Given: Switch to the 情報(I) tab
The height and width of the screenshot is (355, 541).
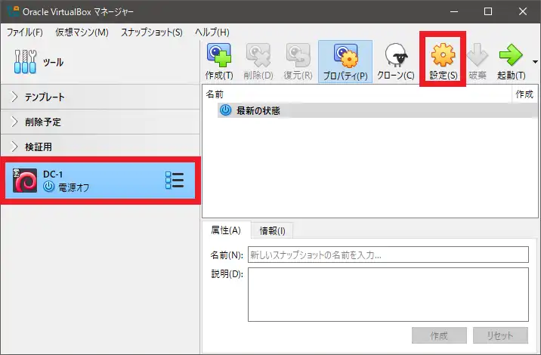Looking at the screenshot, I should point(272,231).
